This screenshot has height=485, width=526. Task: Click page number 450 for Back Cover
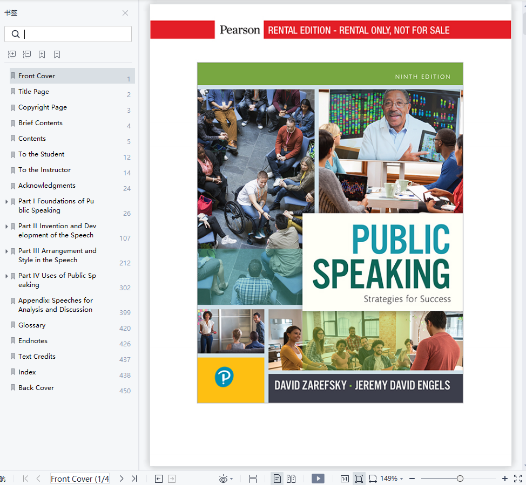tap(125, 391)
